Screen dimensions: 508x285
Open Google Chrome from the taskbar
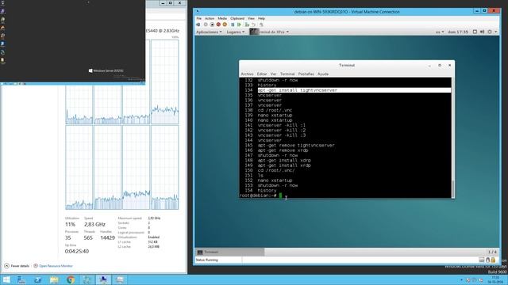coord(71,279)
